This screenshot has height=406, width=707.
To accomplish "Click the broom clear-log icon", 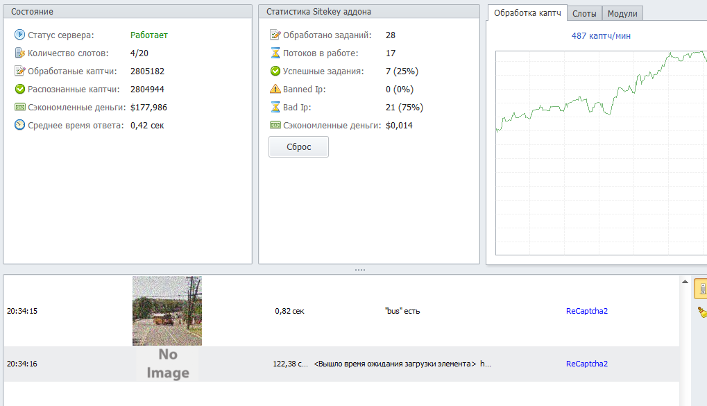I will [701, 312].
